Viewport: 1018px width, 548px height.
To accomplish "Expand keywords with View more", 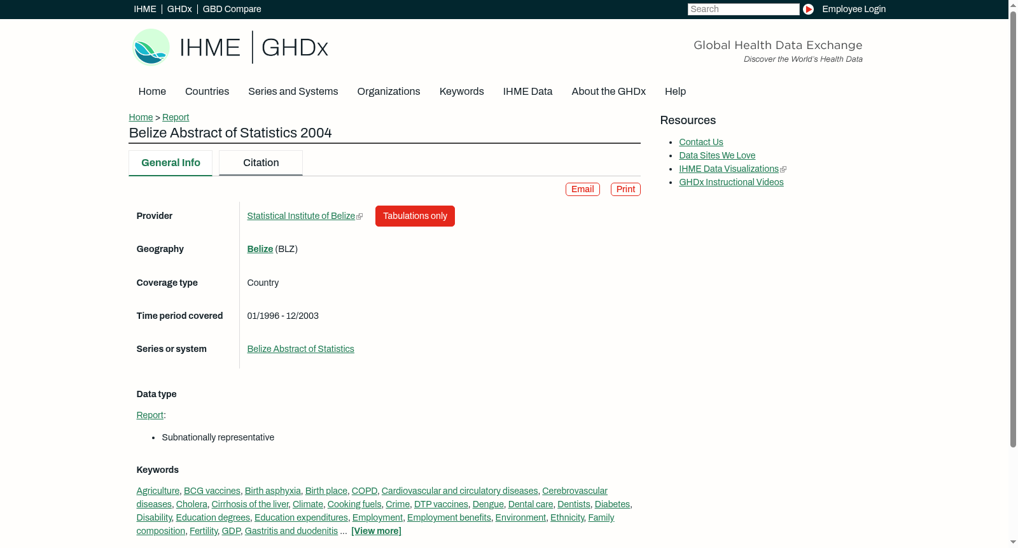I will [x=376, y=531].
